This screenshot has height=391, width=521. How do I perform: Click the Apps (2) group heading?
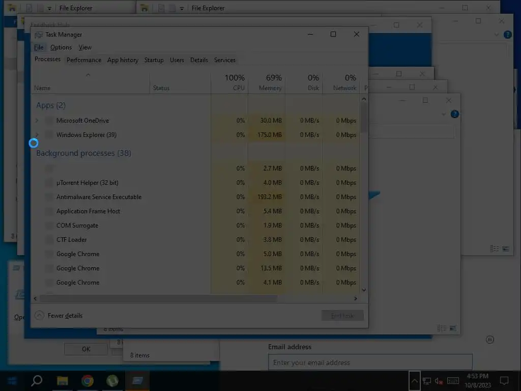click(51, 105)
